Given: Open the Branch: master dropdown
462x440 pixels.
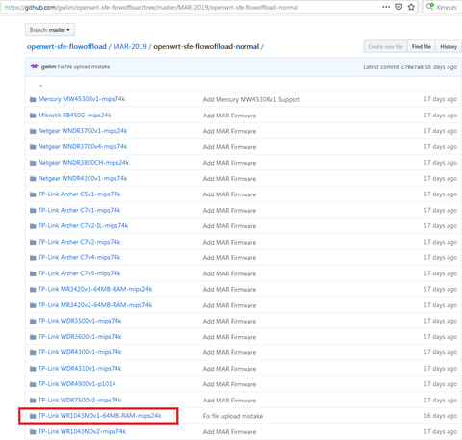Looking at the screenshot, I should [50, 30].
